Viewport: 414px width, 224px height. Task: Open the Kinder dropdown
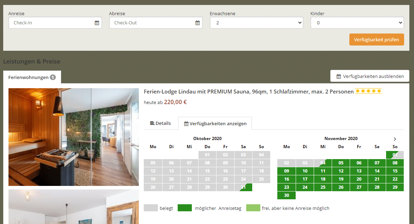pos(357,23)
